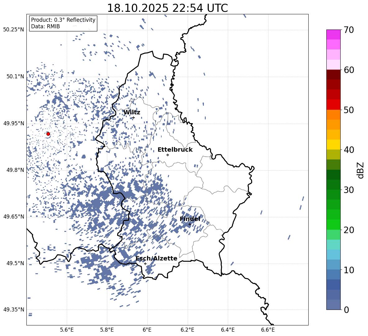368x336 pixels.
Task: Click the Findel station cross marker
Action: pyautogui.click(x=190, y=224)
